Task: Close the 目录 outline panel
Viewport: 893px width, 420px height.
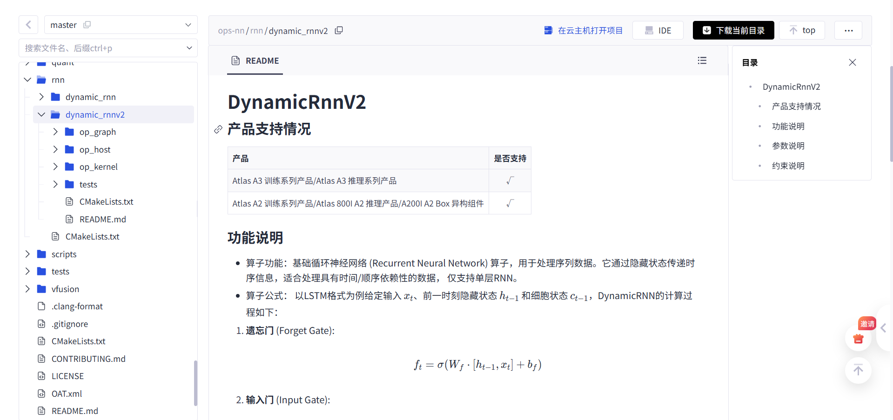Action: point(853,62)
